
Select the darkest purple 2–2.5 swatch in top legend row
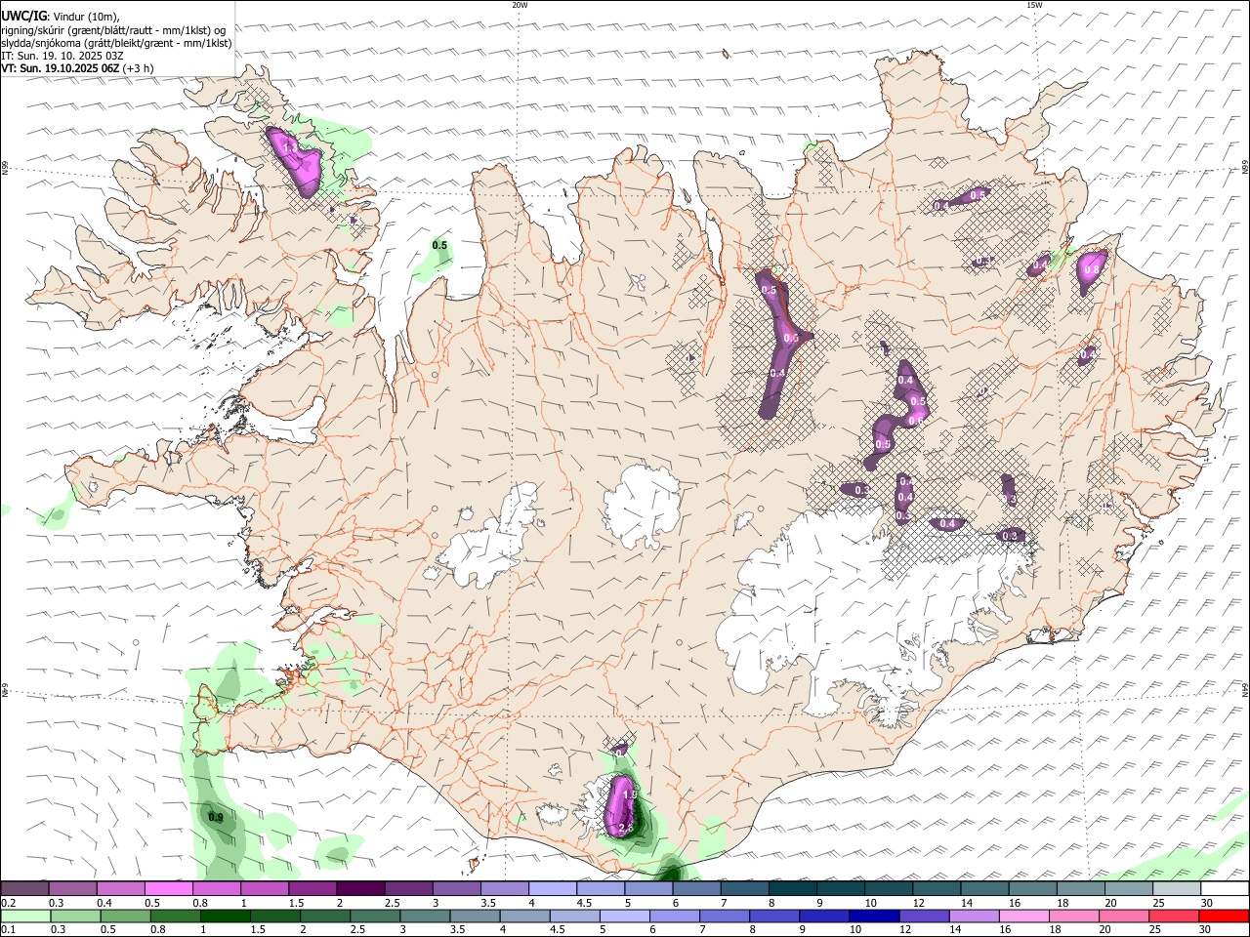pos(360,888)
